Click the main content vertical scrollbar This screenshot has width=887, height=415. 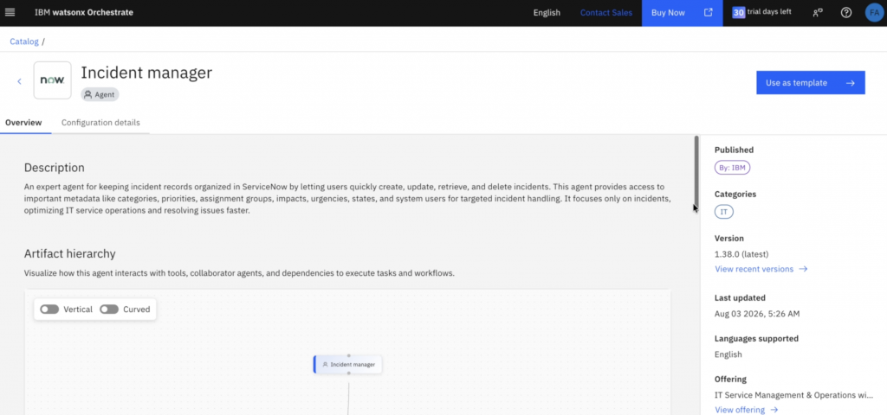(x=696, y=172)
